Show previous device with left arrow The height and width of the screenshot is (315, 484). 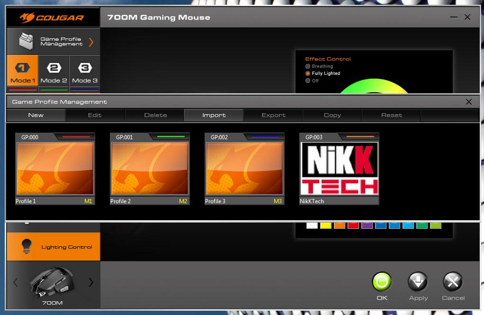[x=16, y=282]
